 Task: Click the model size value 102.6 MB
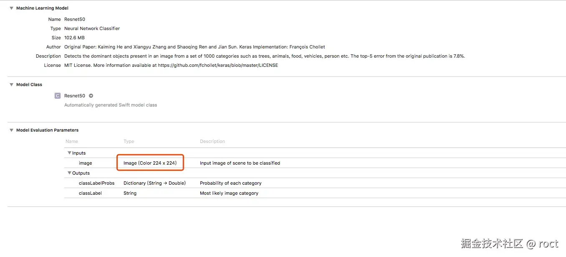74,38
